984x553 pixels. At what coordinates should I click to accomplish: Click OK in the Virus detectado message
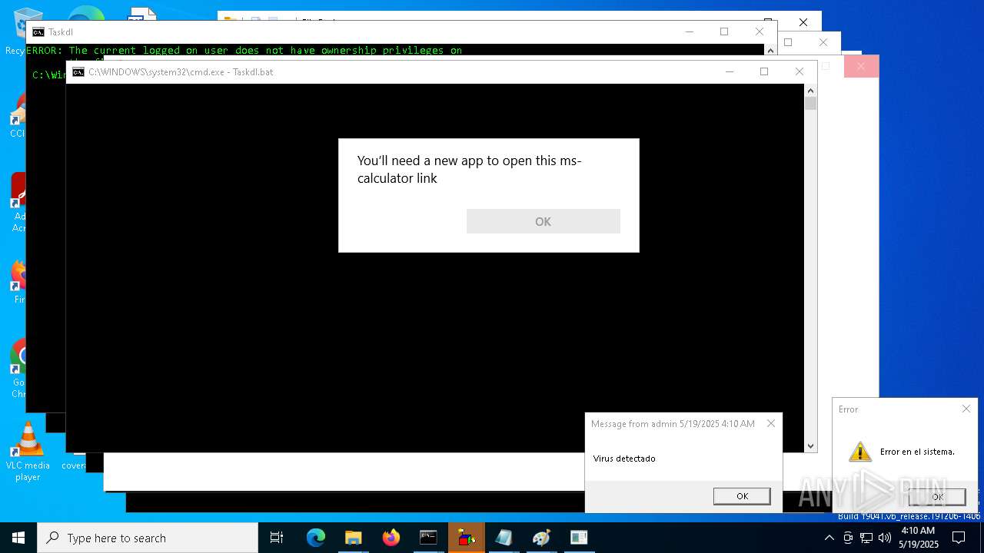coord(742,496)
